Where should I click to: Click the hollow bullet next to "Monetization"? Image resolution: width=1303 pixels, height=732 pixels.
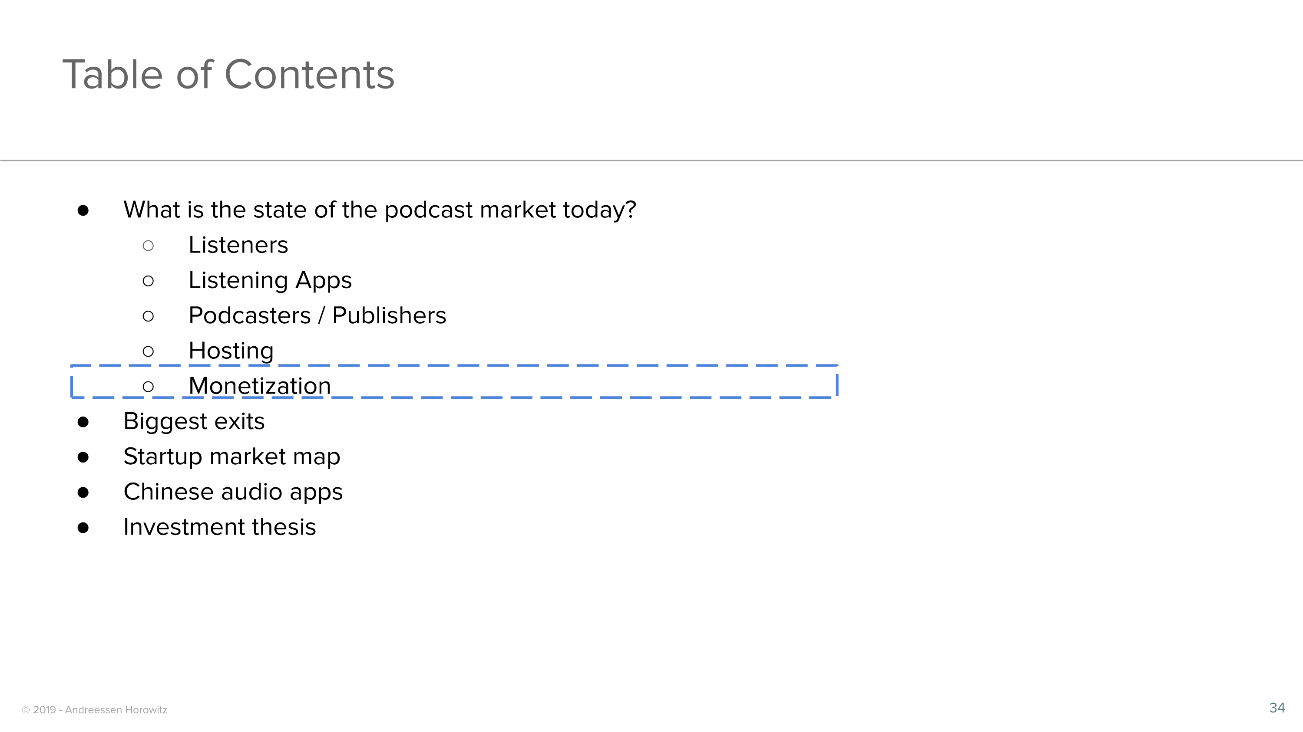pos(148,387)
